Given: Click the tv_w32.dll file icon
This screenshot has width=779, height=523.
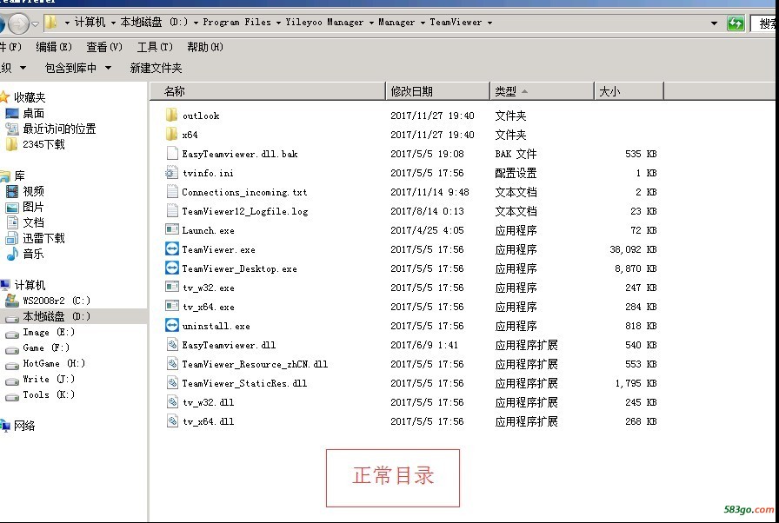Looking at the screenshot, I should tap(172, 402).
